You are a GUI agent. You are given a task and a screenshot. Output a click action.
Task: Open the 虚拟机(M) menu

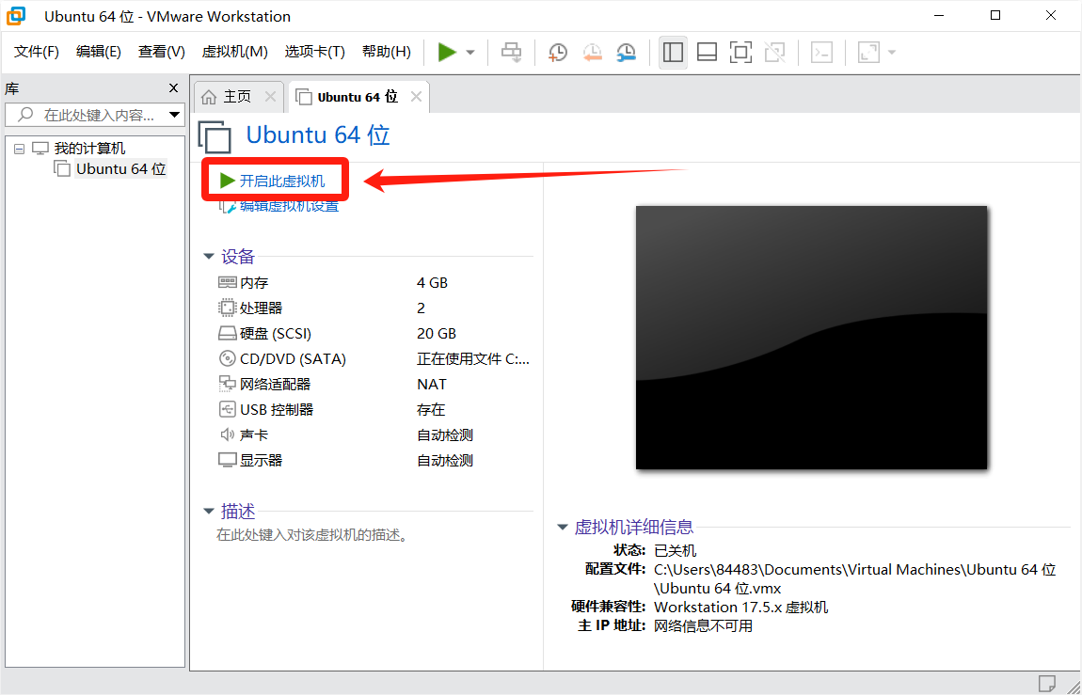[234, 52]
